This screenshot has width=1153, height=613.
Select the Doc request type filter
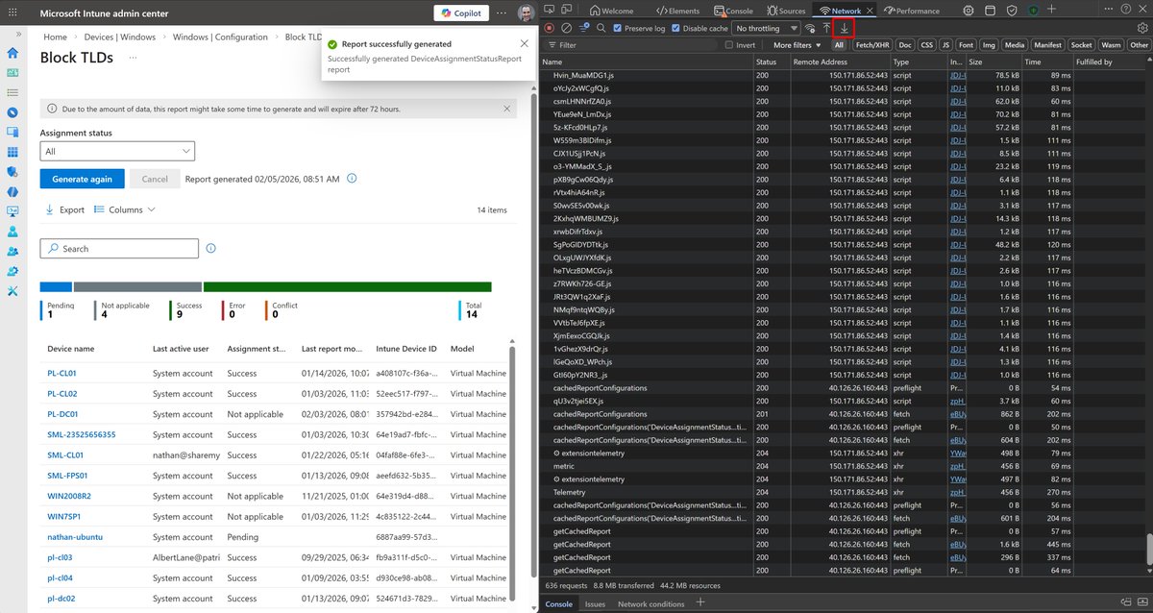click(904, 45)
